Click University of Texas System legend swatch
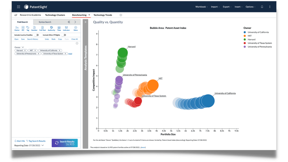This screenshot has height=162, width=288. point(245,43)
